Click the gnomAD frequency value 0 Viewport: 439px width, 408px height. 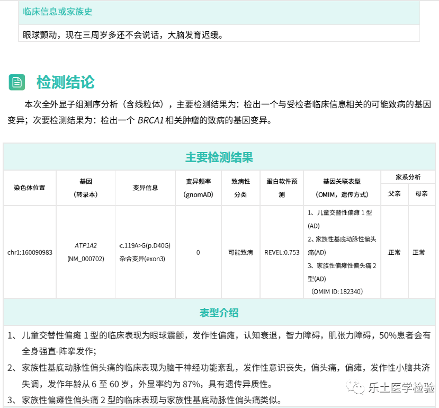click(x=198, y=252)
